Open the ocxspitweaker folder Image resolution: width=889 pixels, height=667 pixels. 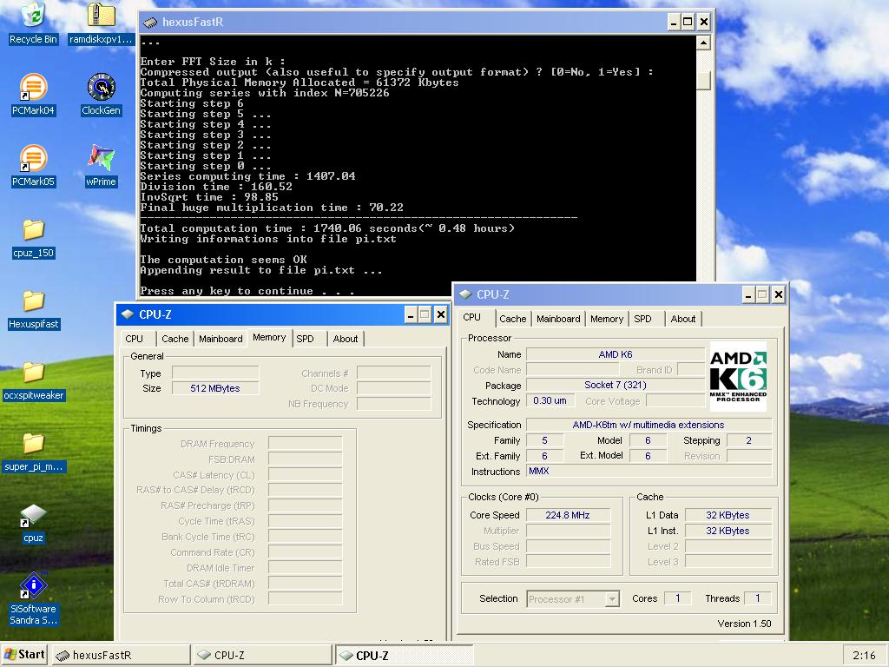click(34, 372)
